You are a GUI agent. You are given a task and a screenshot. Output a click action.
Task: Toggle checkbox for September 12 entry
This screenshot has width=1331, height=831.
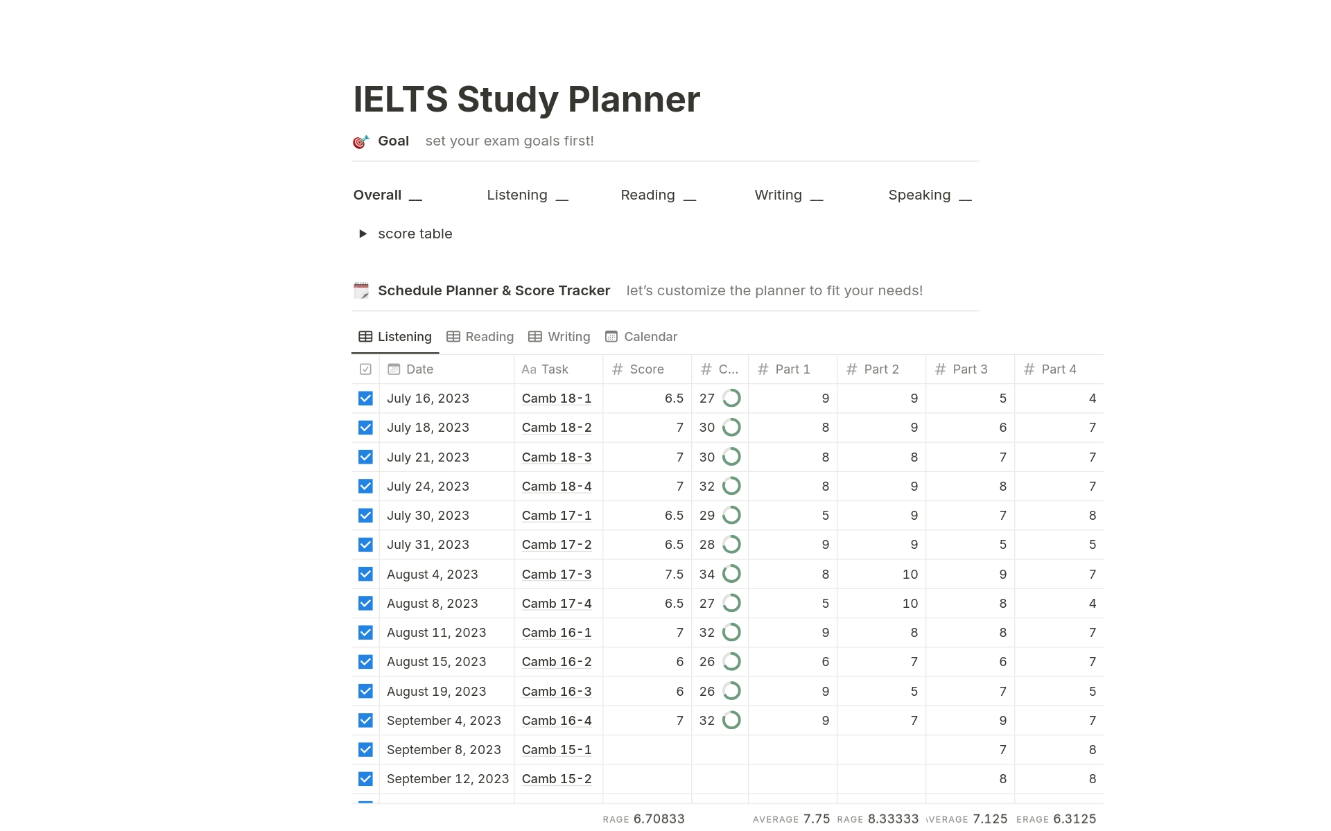pos(364,776)
